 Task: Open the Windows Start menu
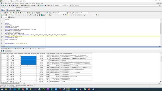click(2, 89)
